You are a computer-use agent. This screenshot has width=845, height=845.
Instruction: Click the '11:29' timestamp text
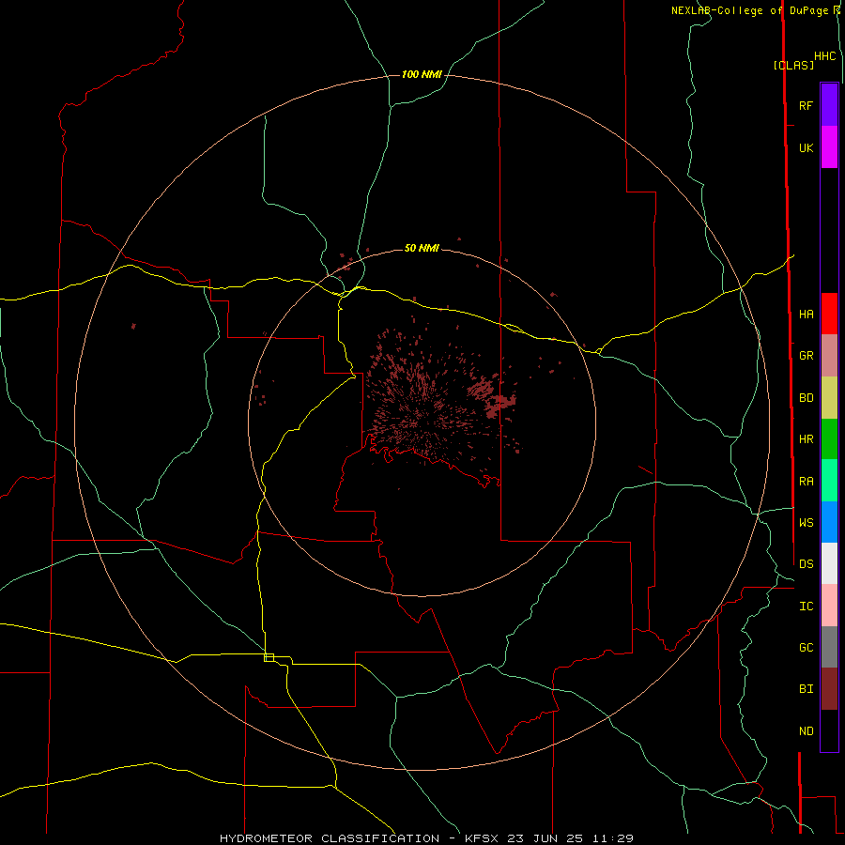(613, 838)
